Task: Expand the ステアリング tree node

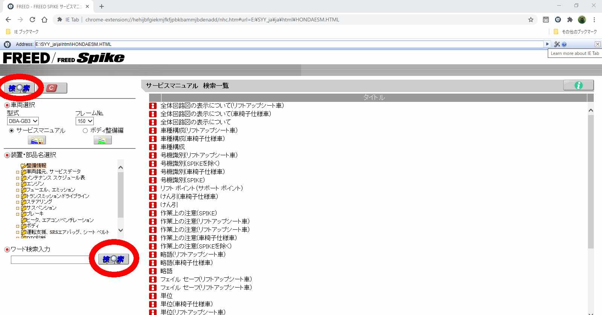Action: [17, 202]
